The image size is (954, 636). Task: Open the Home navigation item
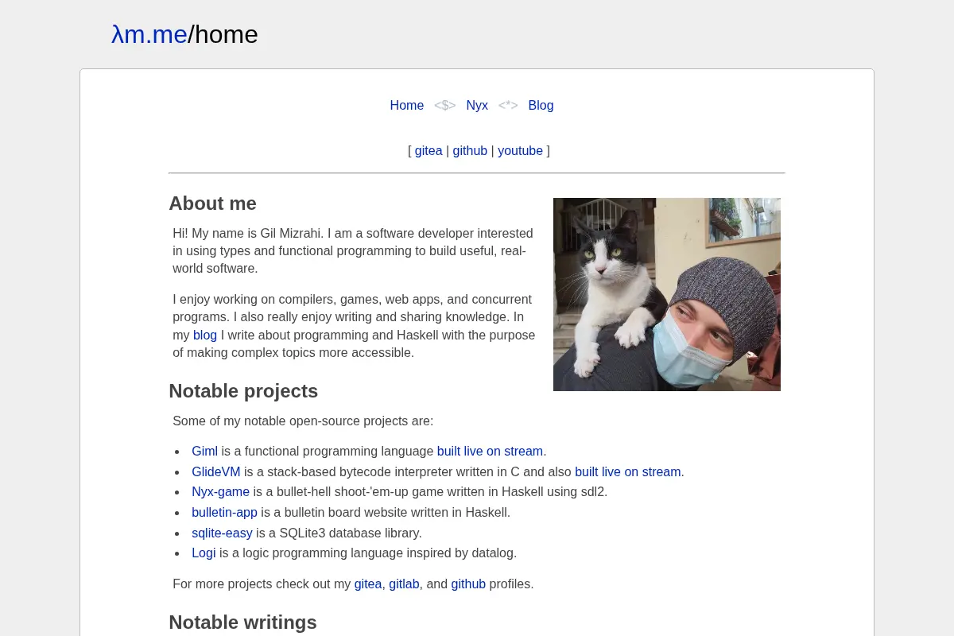click(x=407, y=105)
